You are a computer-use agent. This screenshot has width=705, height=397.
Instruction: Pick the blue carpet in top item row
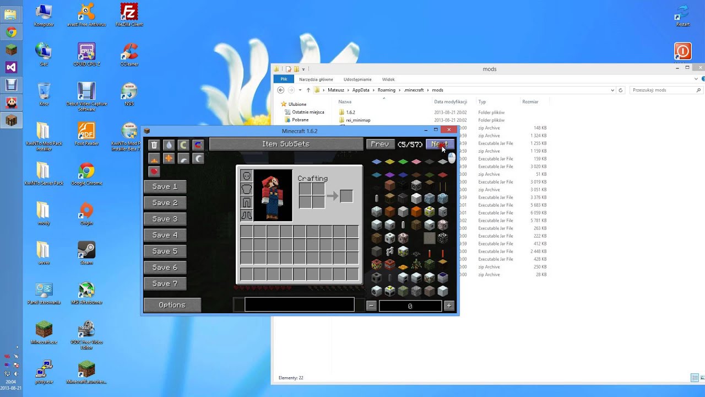point(377,162)
